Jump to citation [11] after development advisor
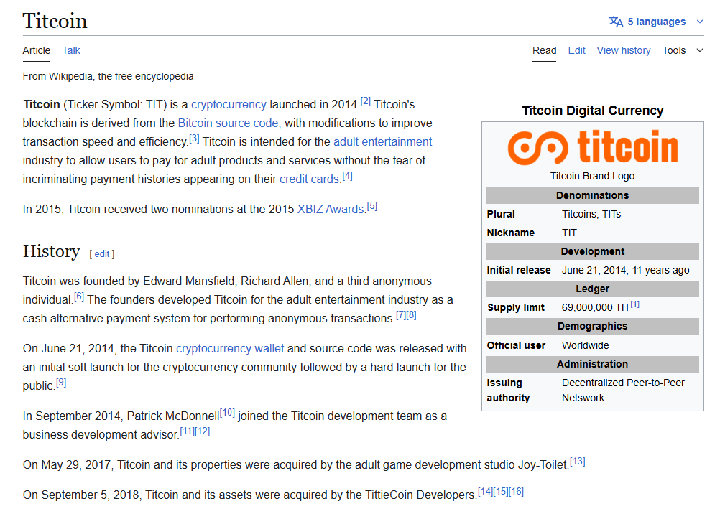Screen dimensions: 720x514 (188, 431)
